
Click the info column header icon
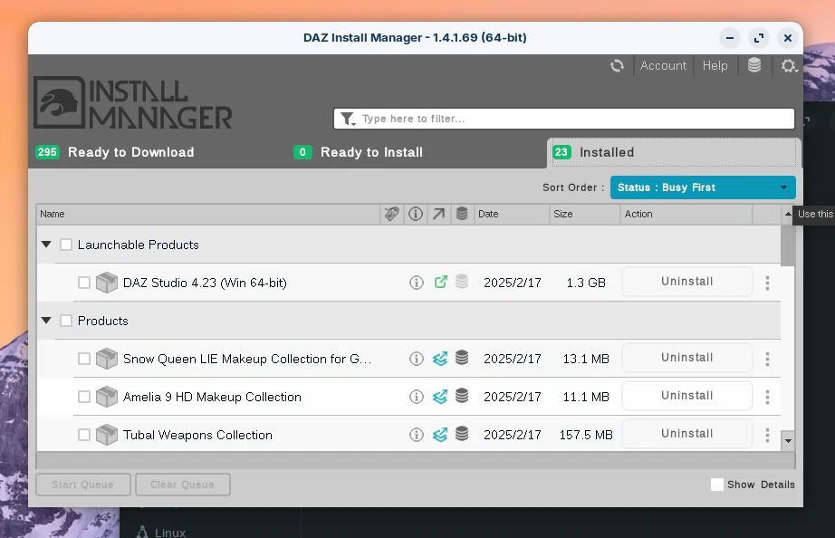pos(416,214)
